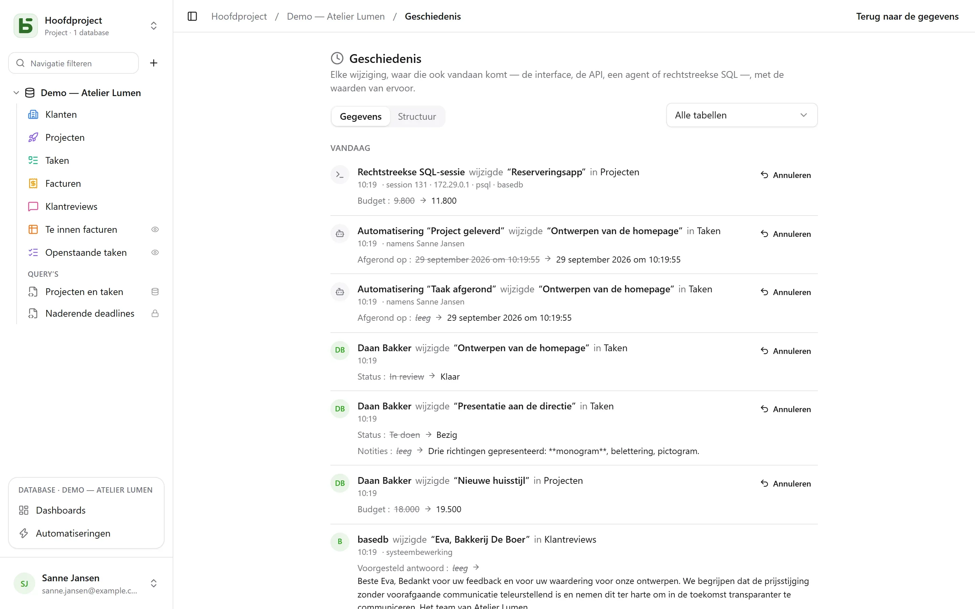975x609 pixels.
Task: Click the Hoofdproject logo icon
Action: click(x=25, y=25)
